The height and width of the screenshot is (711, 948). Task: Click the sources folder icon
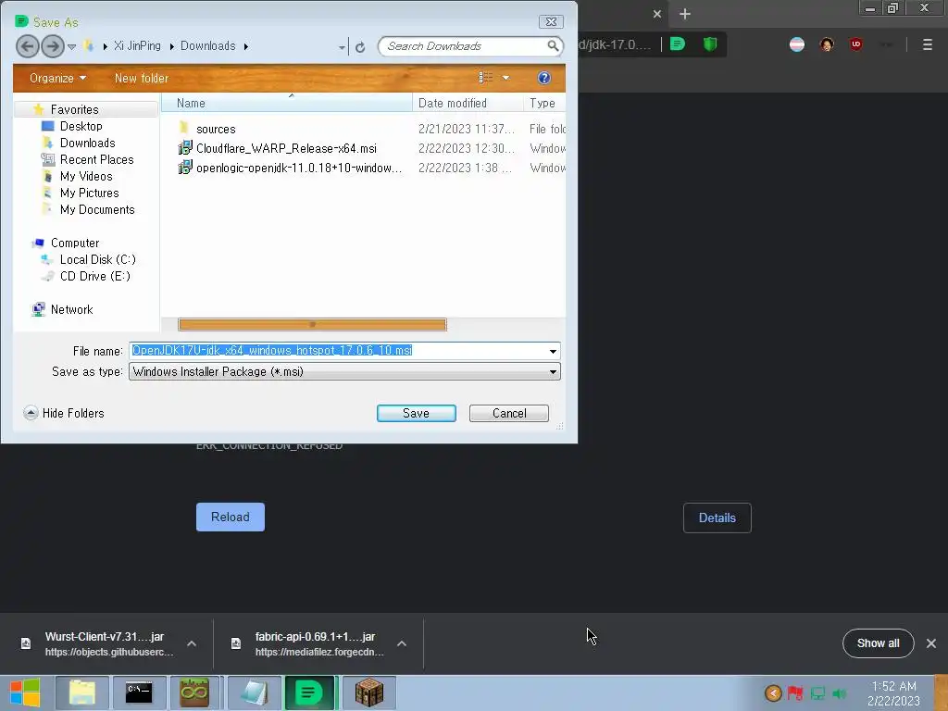click(185, 128)
